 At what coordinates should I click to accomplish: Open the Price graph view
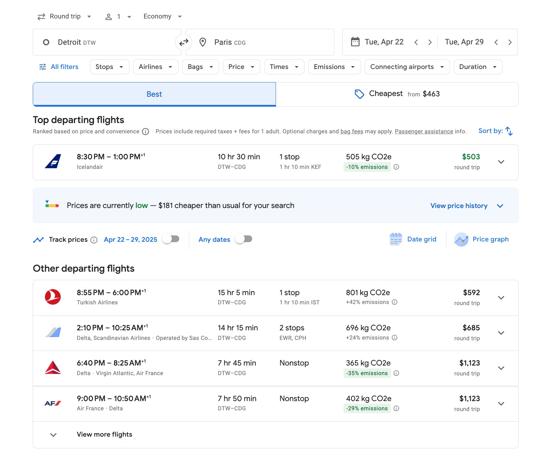[x=482, y=239]
